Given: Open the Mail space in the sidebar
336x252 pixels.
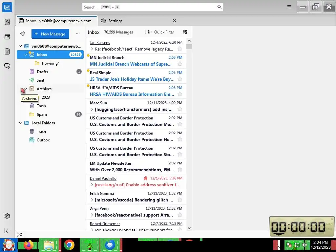Looking at the screenshot, I should [x=7, y=7].
